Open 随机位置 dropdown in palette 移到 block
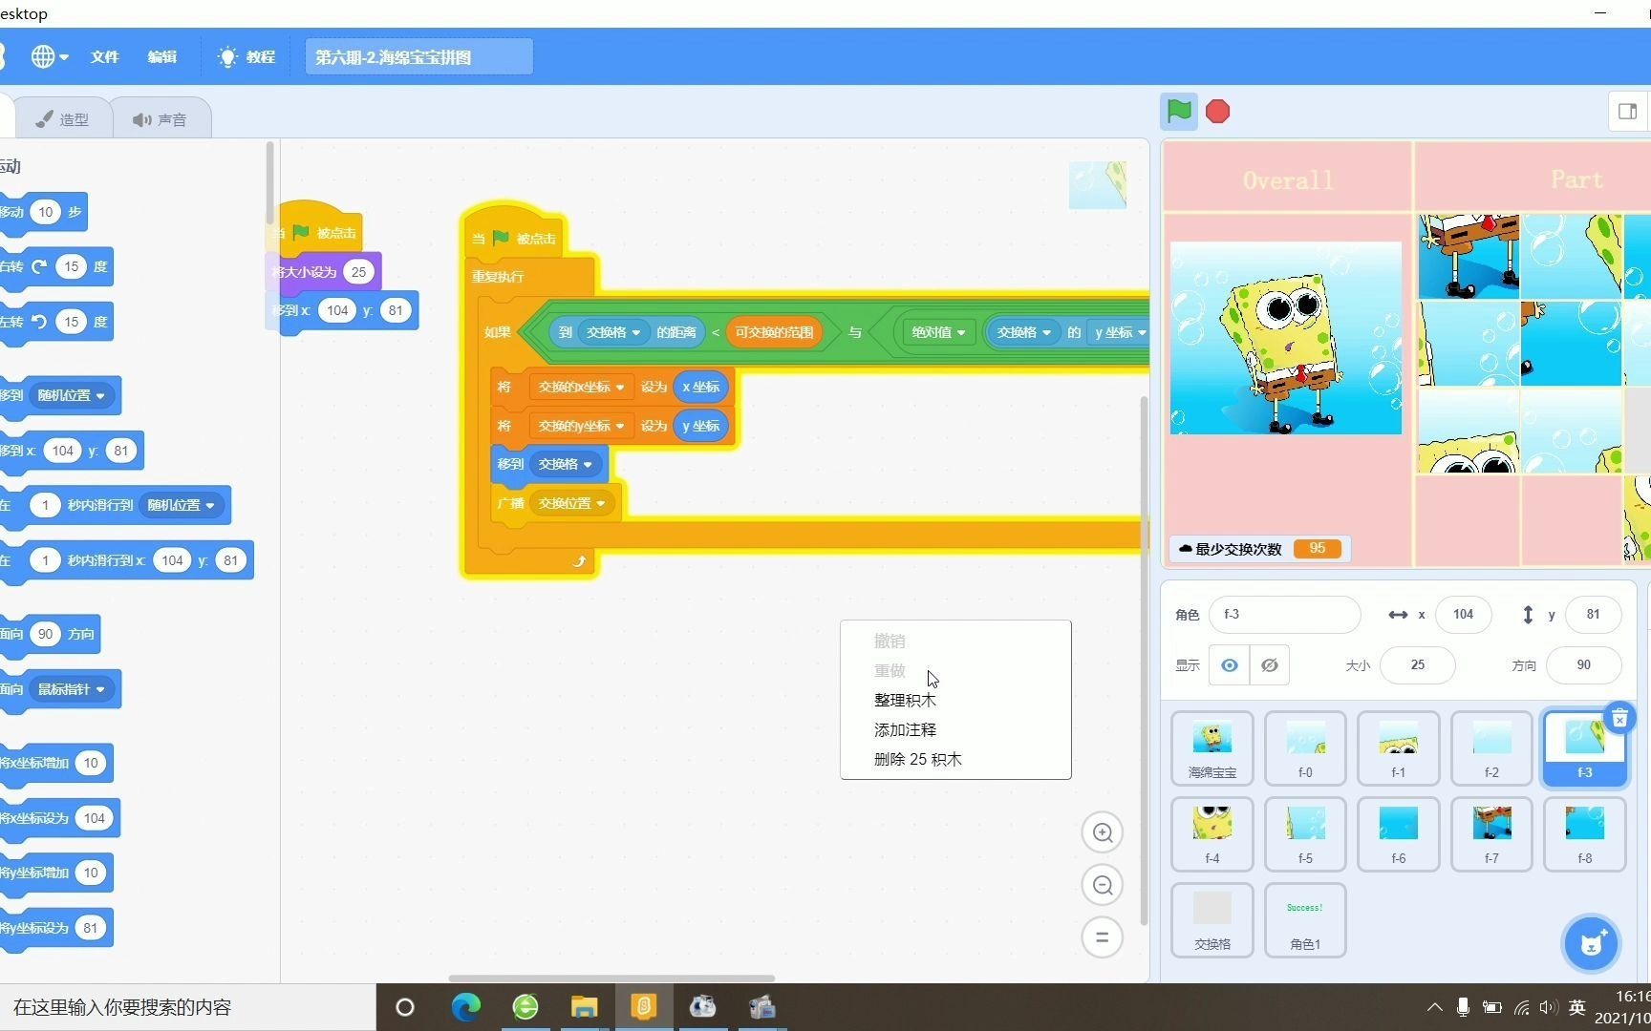 click(72, 395)
